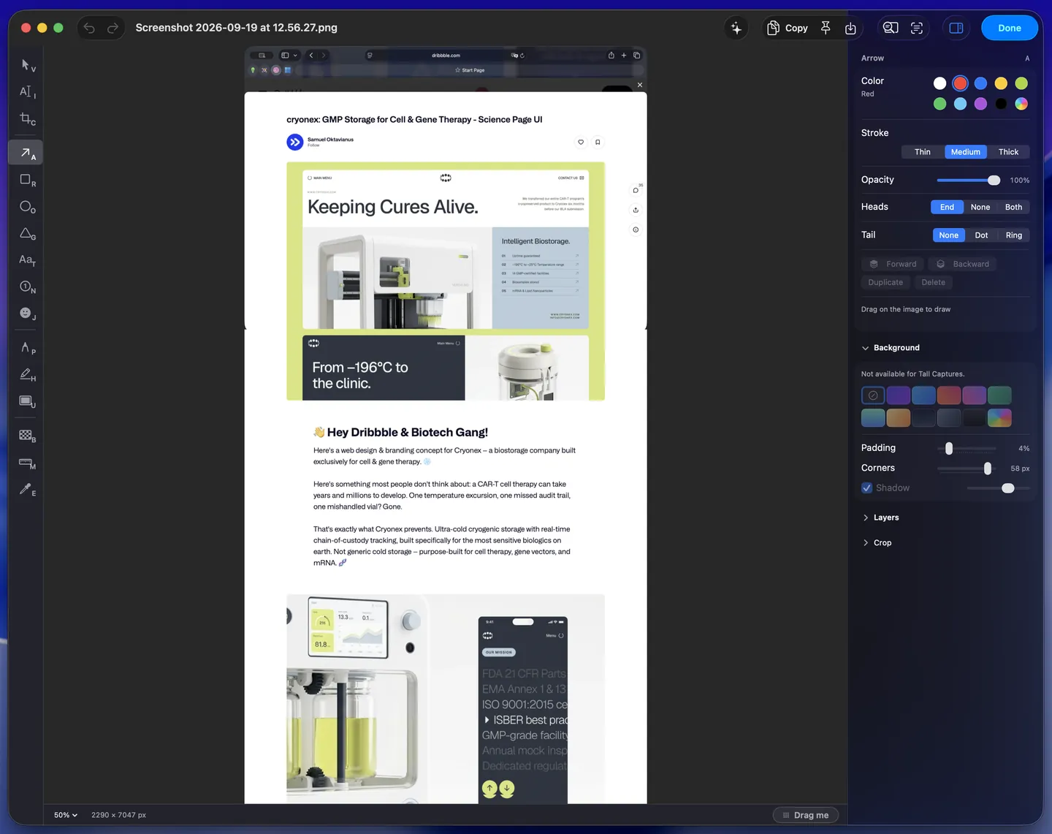
Task: Toggle the right sidebar panel
Action: (x=956, y=28)
